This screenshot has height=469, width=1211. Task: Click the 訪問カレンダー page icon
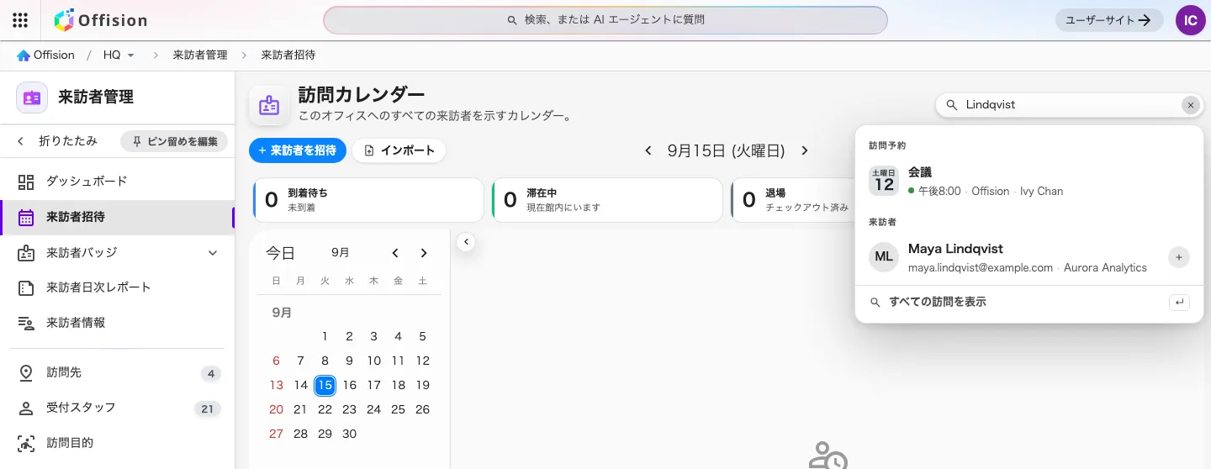click(x=269, y=105)
